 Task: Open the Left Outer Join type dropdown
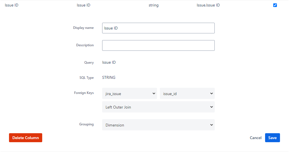pyautogui.click(x=158, y=107)
